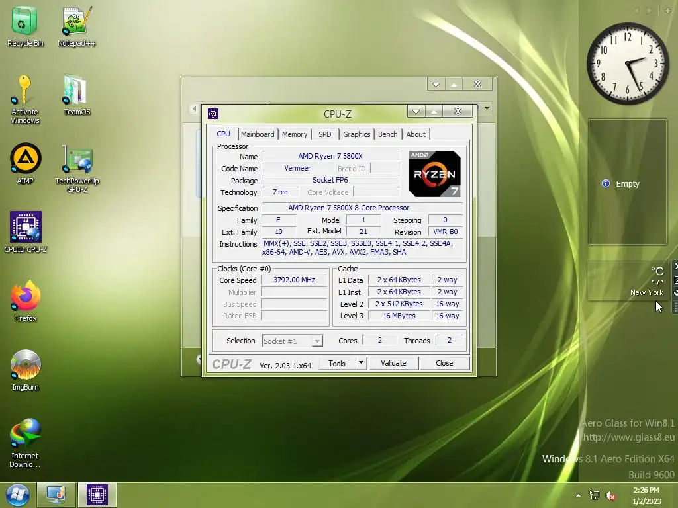The image size is (678, 508).
Task: Show hidden tray icons arrow
Action: coord(578,495)
